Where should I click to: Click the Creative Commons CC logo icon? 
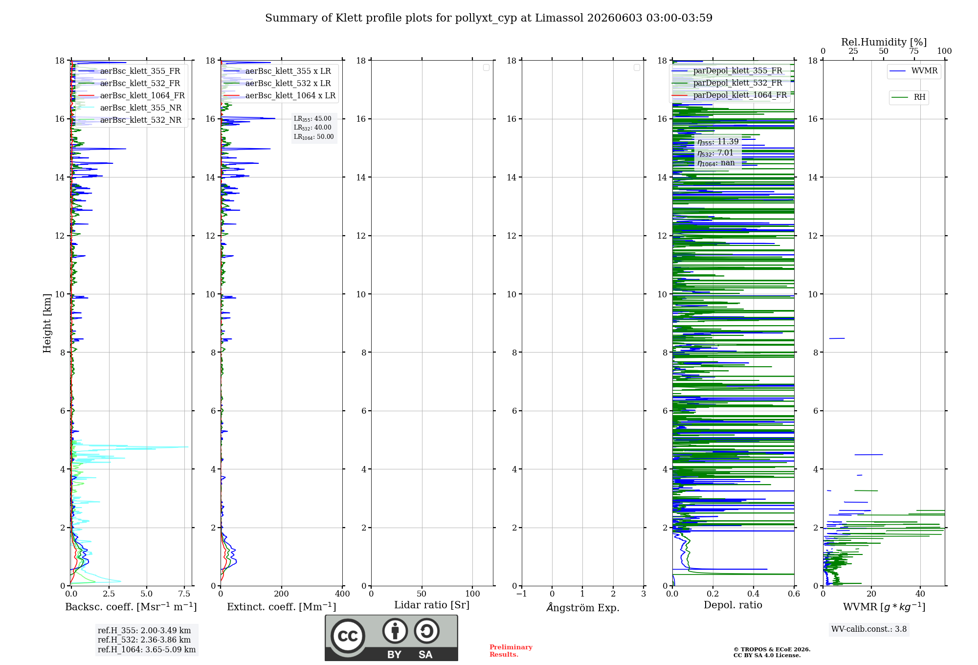(348, 636)
